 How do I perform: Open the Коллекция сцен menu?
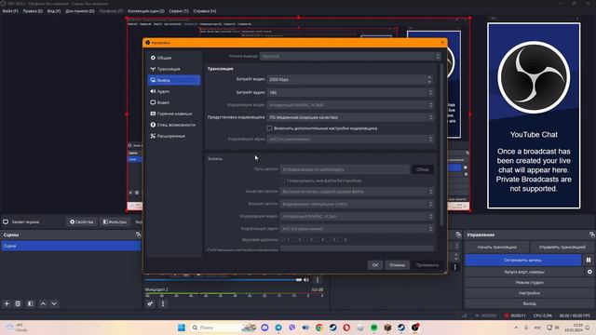click(146, 11)
